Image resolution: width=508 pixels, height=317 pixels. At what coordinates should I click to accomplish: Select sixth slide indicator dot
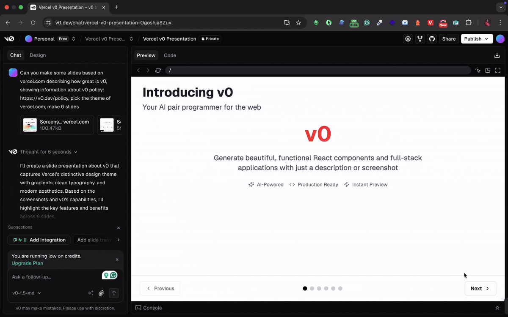point(340,289)
